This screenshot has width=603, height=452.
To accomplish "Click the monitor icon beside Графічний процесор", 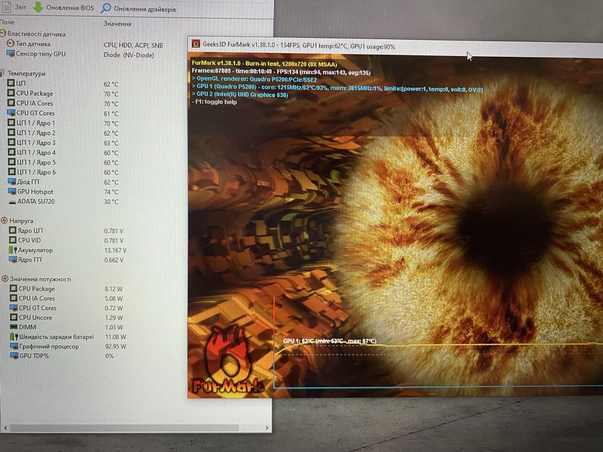I will (x=14, y=347).
